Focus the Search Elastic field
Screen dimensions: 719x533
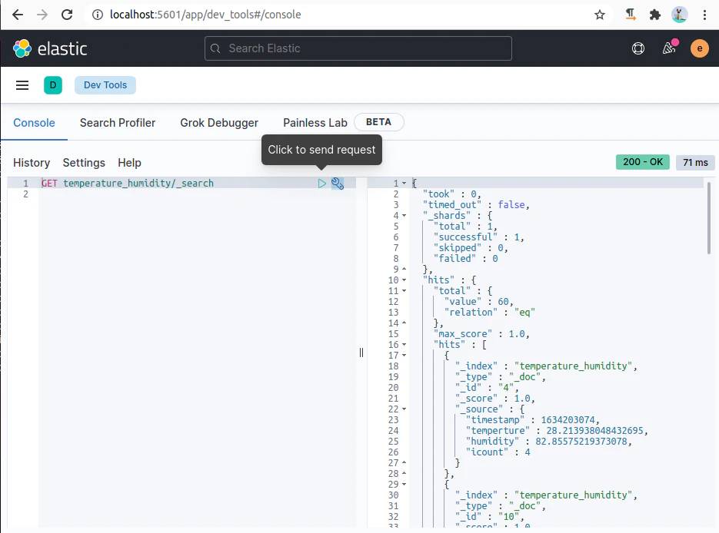tap(358, 48)
